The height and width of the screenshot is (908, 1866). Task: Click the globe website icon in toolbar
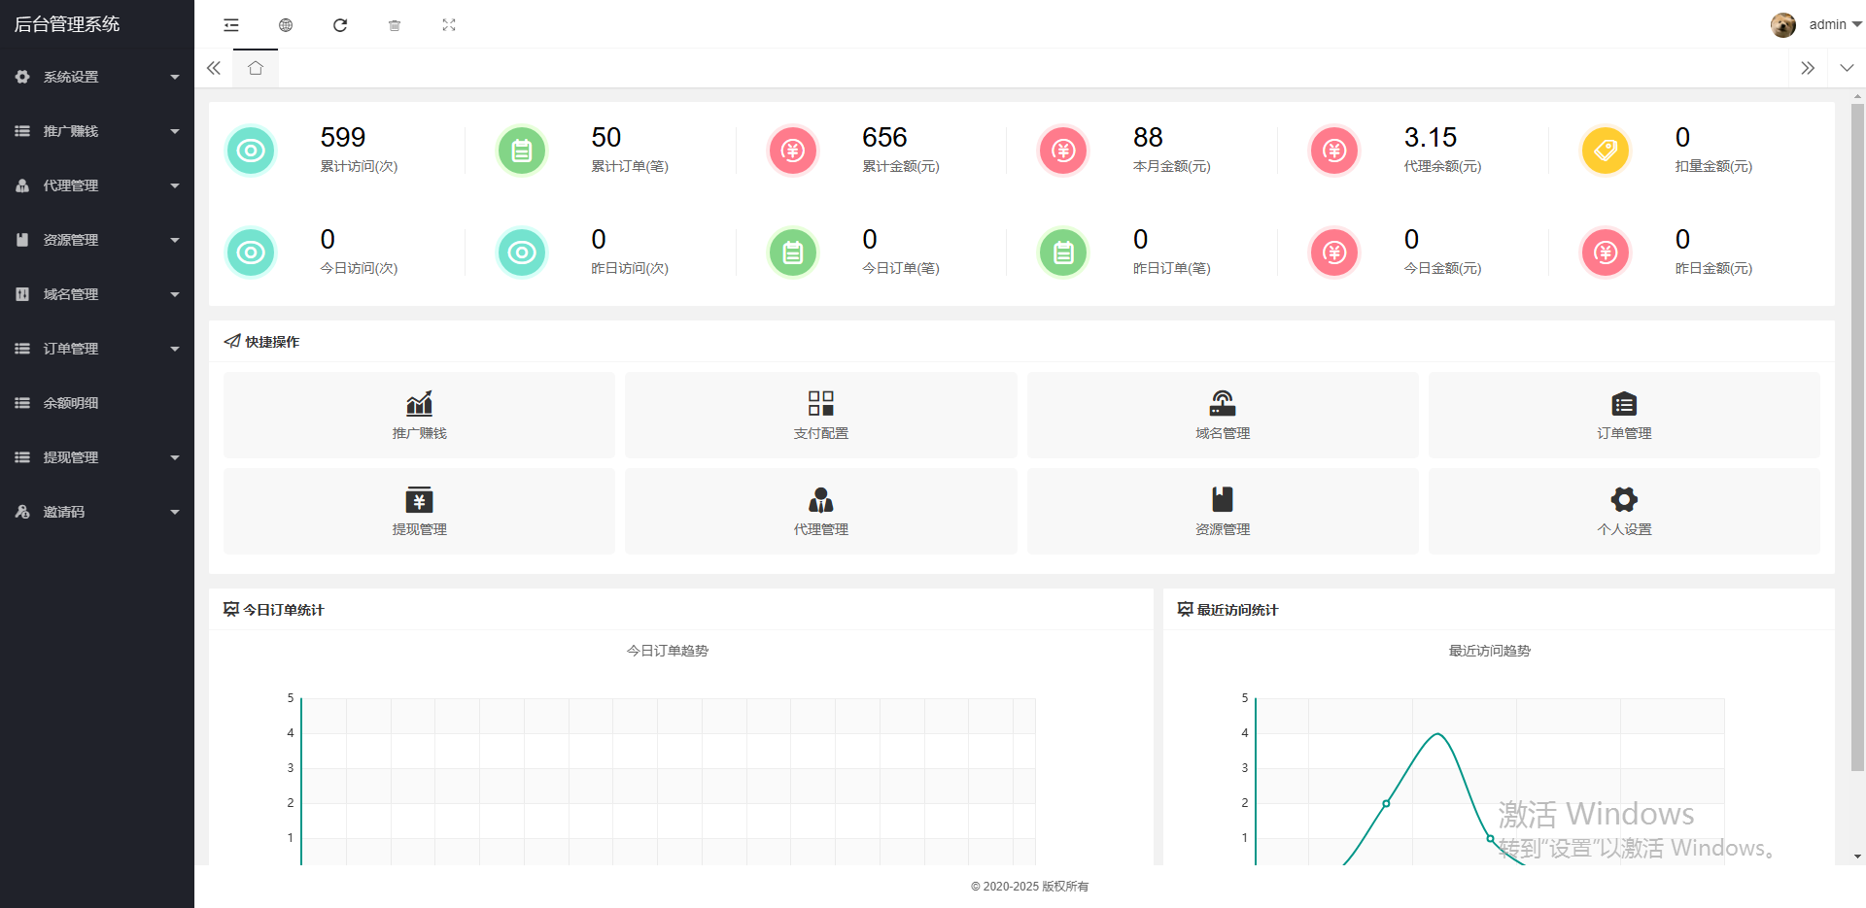[286, 25]
